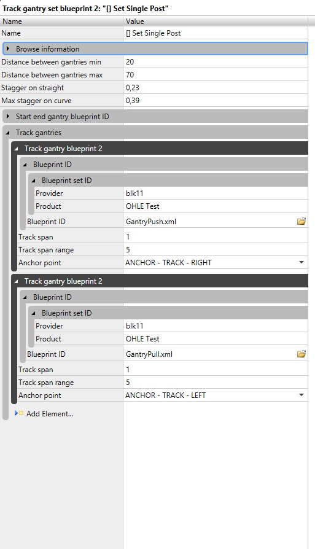Collapse Blueprint set ID under GantryPush

pyautogui.click(x=33, y=181)
